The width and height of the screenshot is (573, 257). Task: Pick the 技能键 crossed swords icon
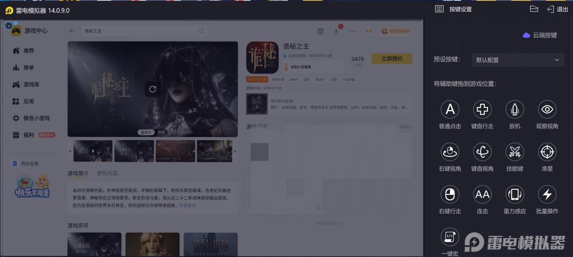pyautogui.click(x=515, y=152)
